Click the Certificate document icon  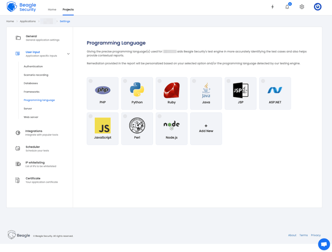18,180
